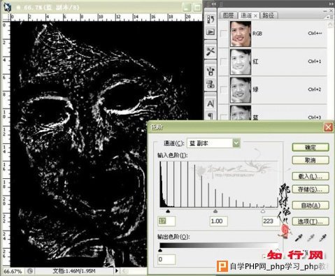
Task: Select the white point eyedropper
Action: [322, 238]
